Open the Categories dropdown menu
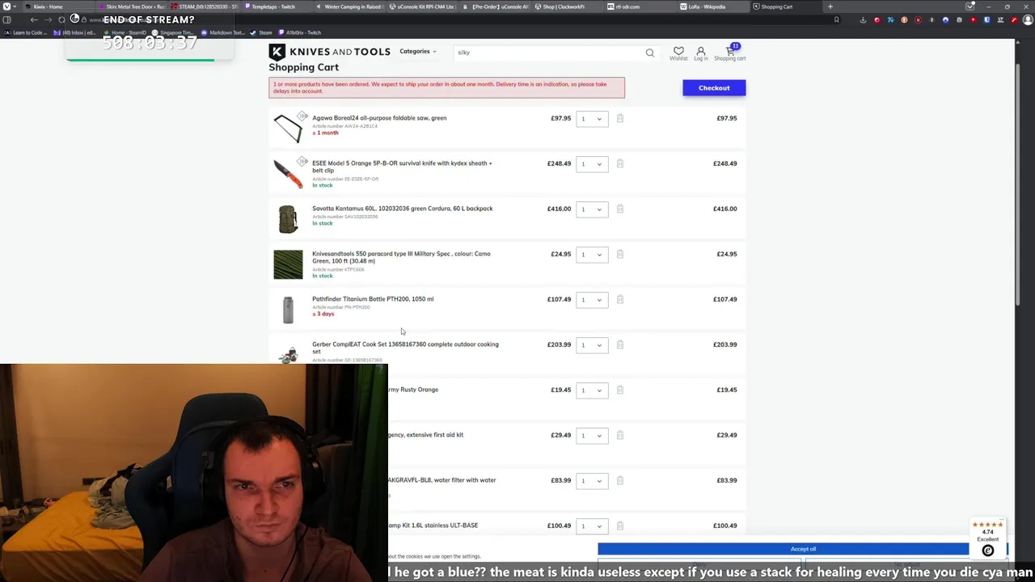This screenshot has width=1035, height=582. pyautogui.click(x=417, y=52)
